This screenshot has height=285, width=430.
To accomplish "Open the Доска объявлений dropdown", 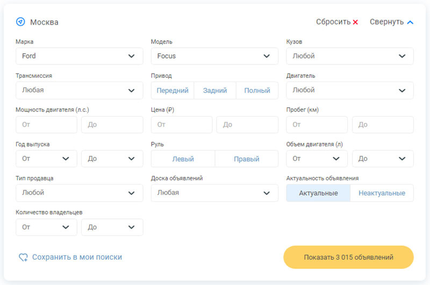I will 214,193.
